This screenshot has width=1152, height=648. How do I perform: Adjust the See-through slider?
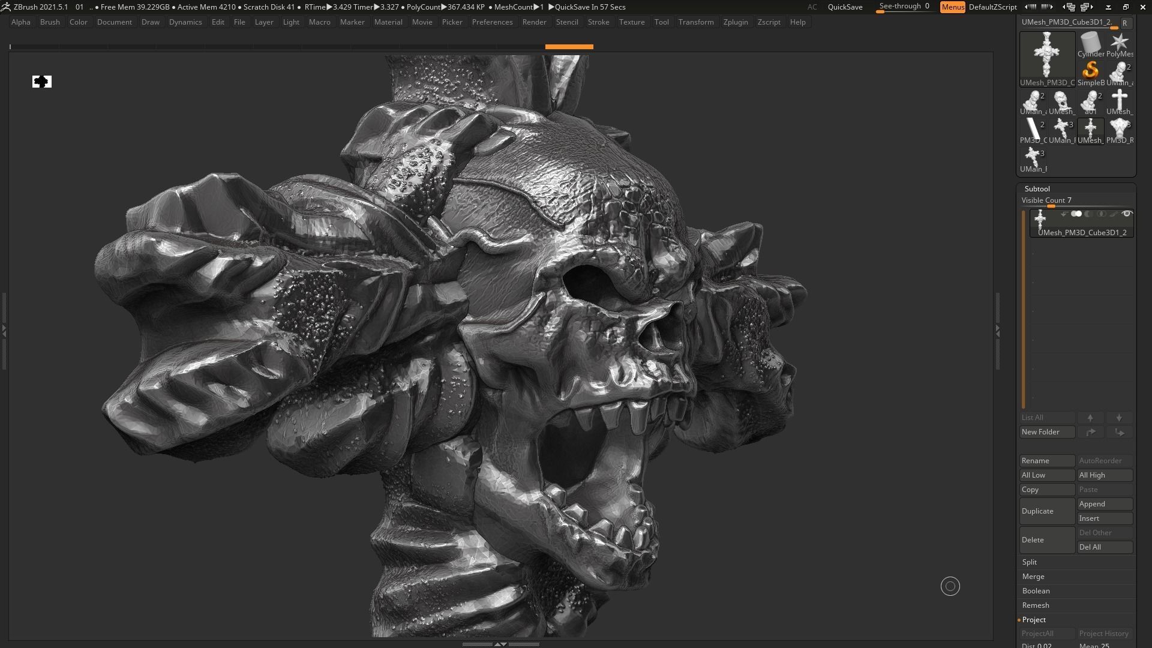click(905, 7)
